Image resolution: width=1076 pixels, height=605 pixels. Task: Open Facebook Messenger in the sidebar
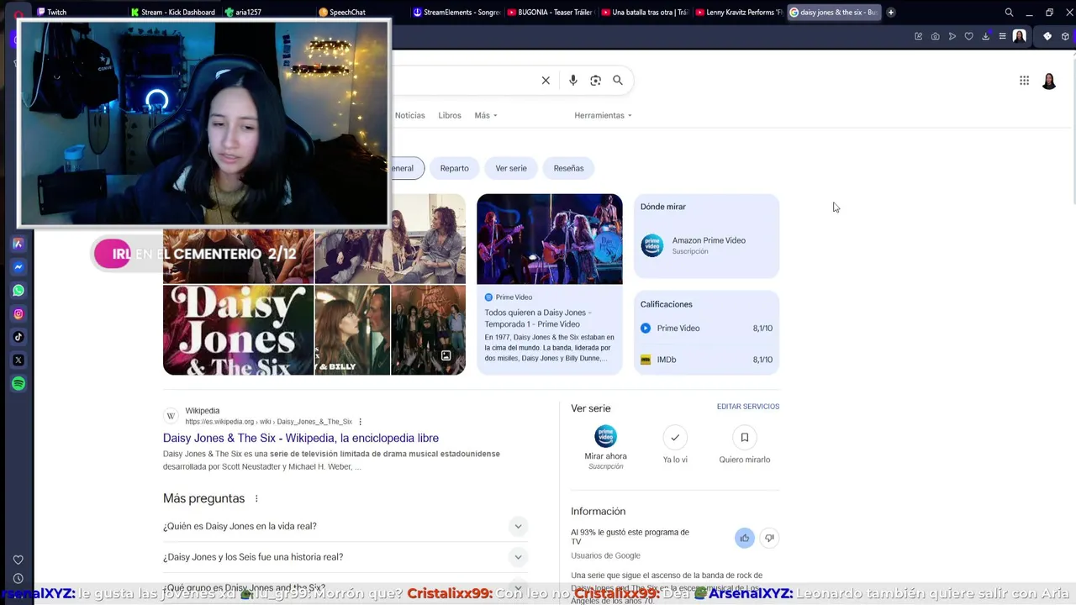[18, 267]
